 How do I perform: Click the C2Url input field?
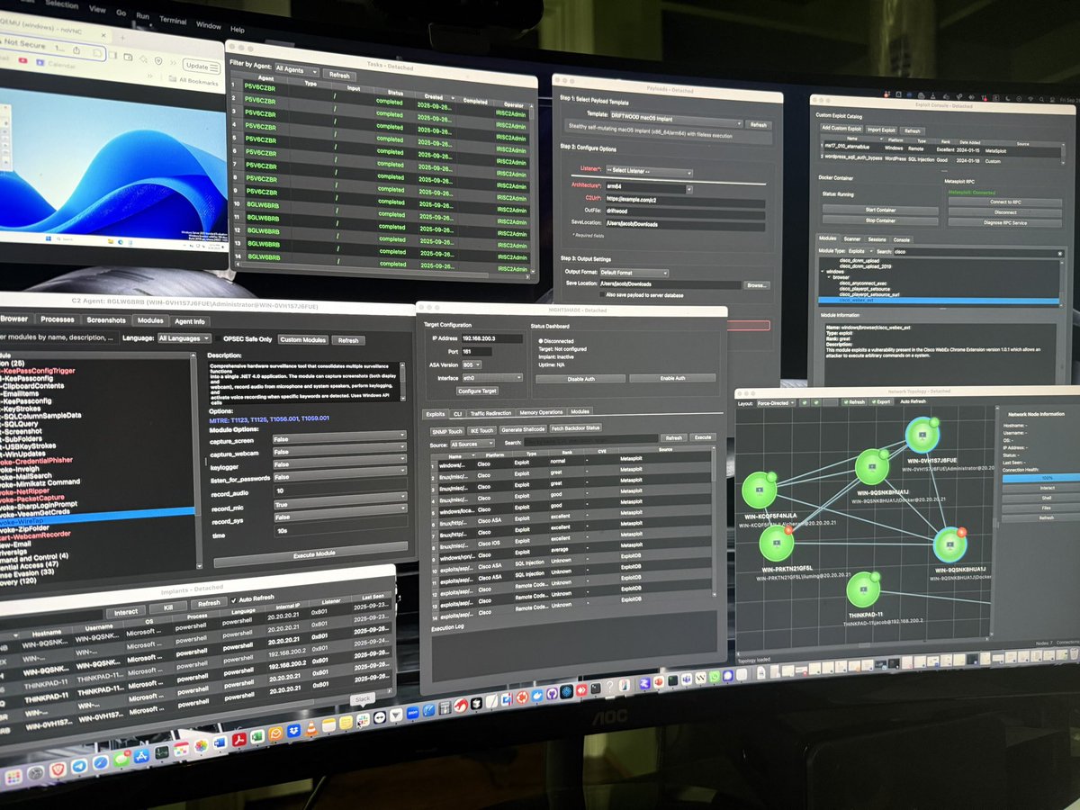[685, 201]
